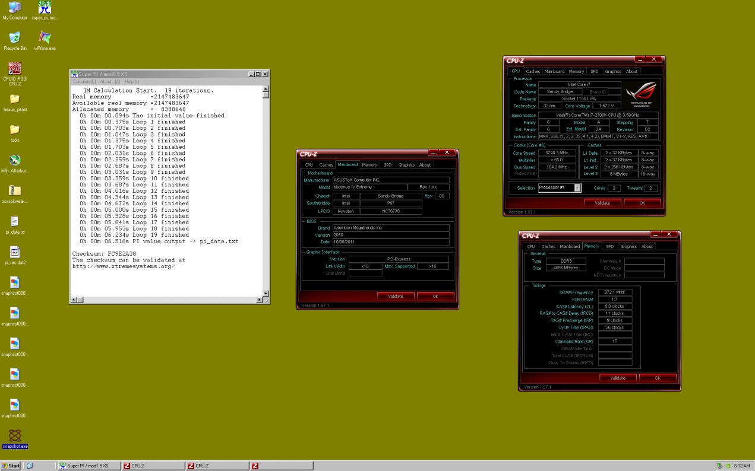Screen dimensions: 755x471
Task: Click the super_pi_mod desktop shortcut
Action: (45, 8)
